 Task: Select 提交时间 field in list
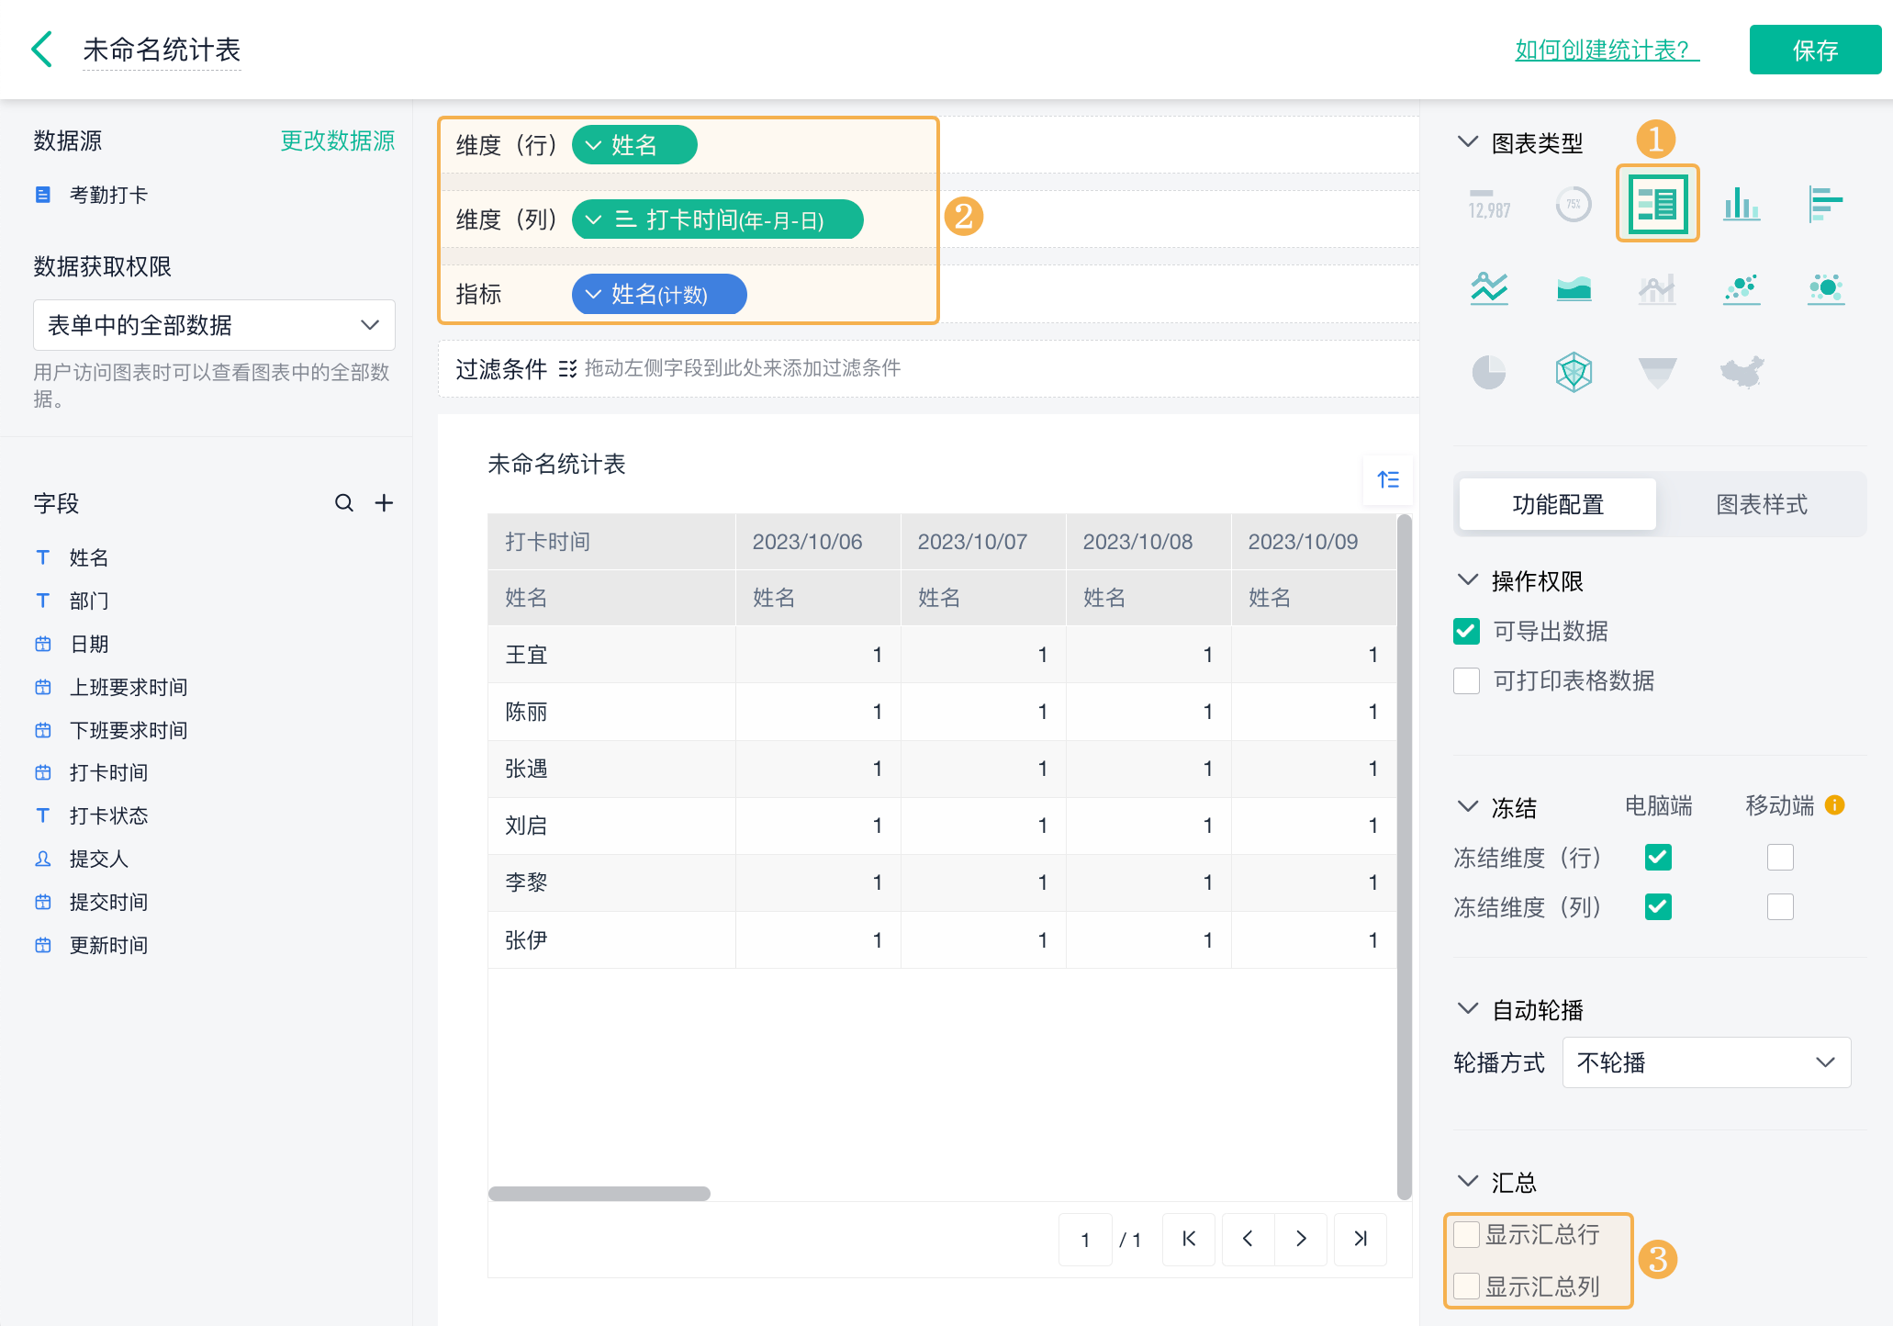[108, 902]
